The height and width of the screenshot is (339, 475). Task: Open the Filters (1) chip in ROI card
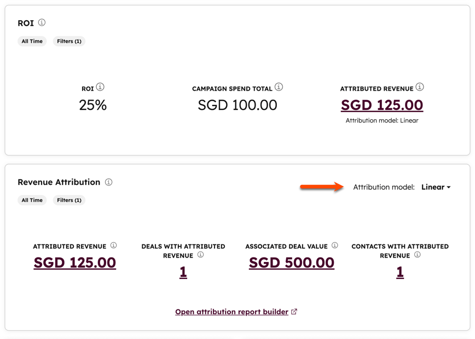pos(69,41)
